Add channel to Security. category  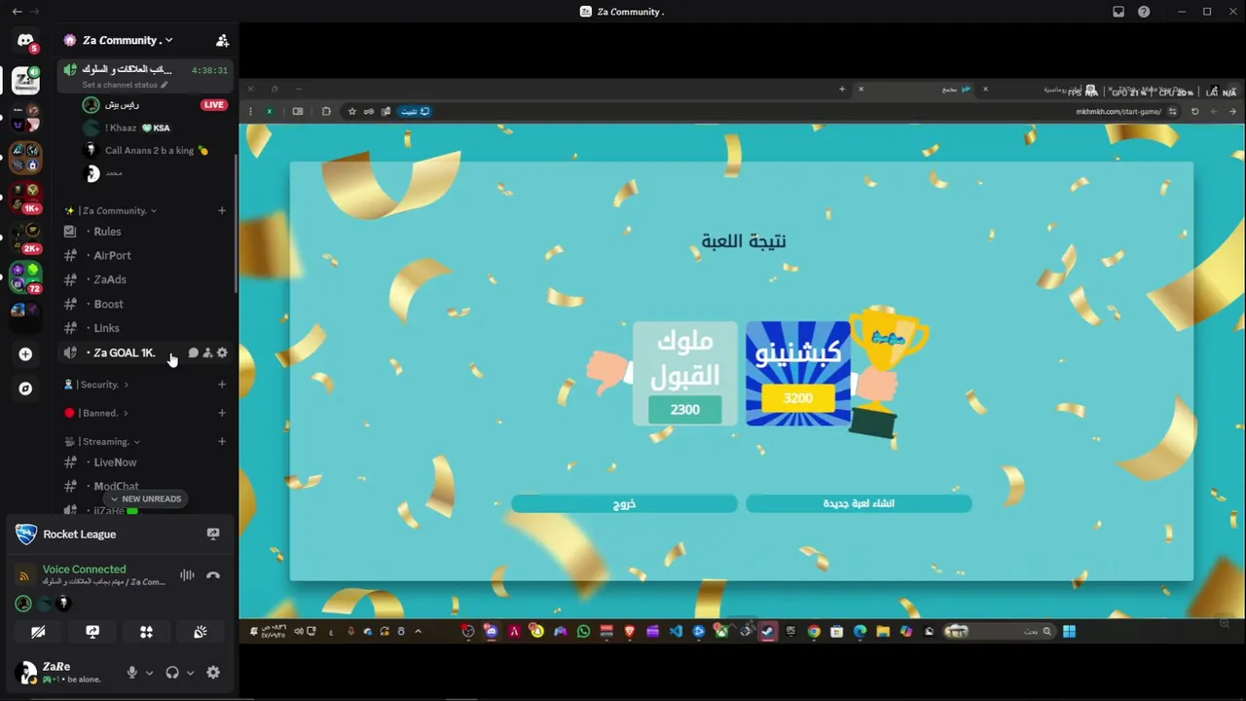point(222,385)
